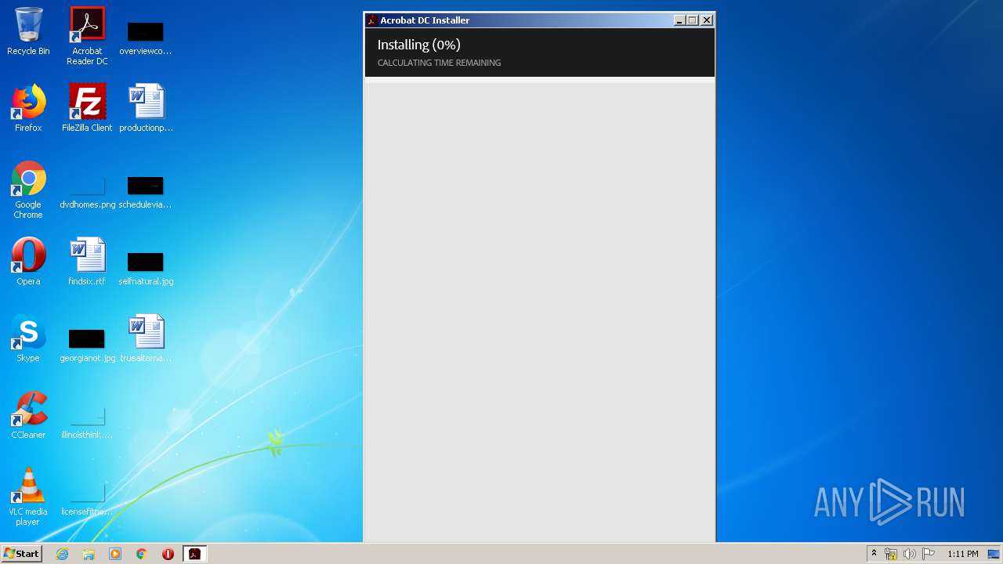Select the productionp... Word document icon
Image resolution: width=1003 pixels, height=564 pixels.
click(146, 108)
